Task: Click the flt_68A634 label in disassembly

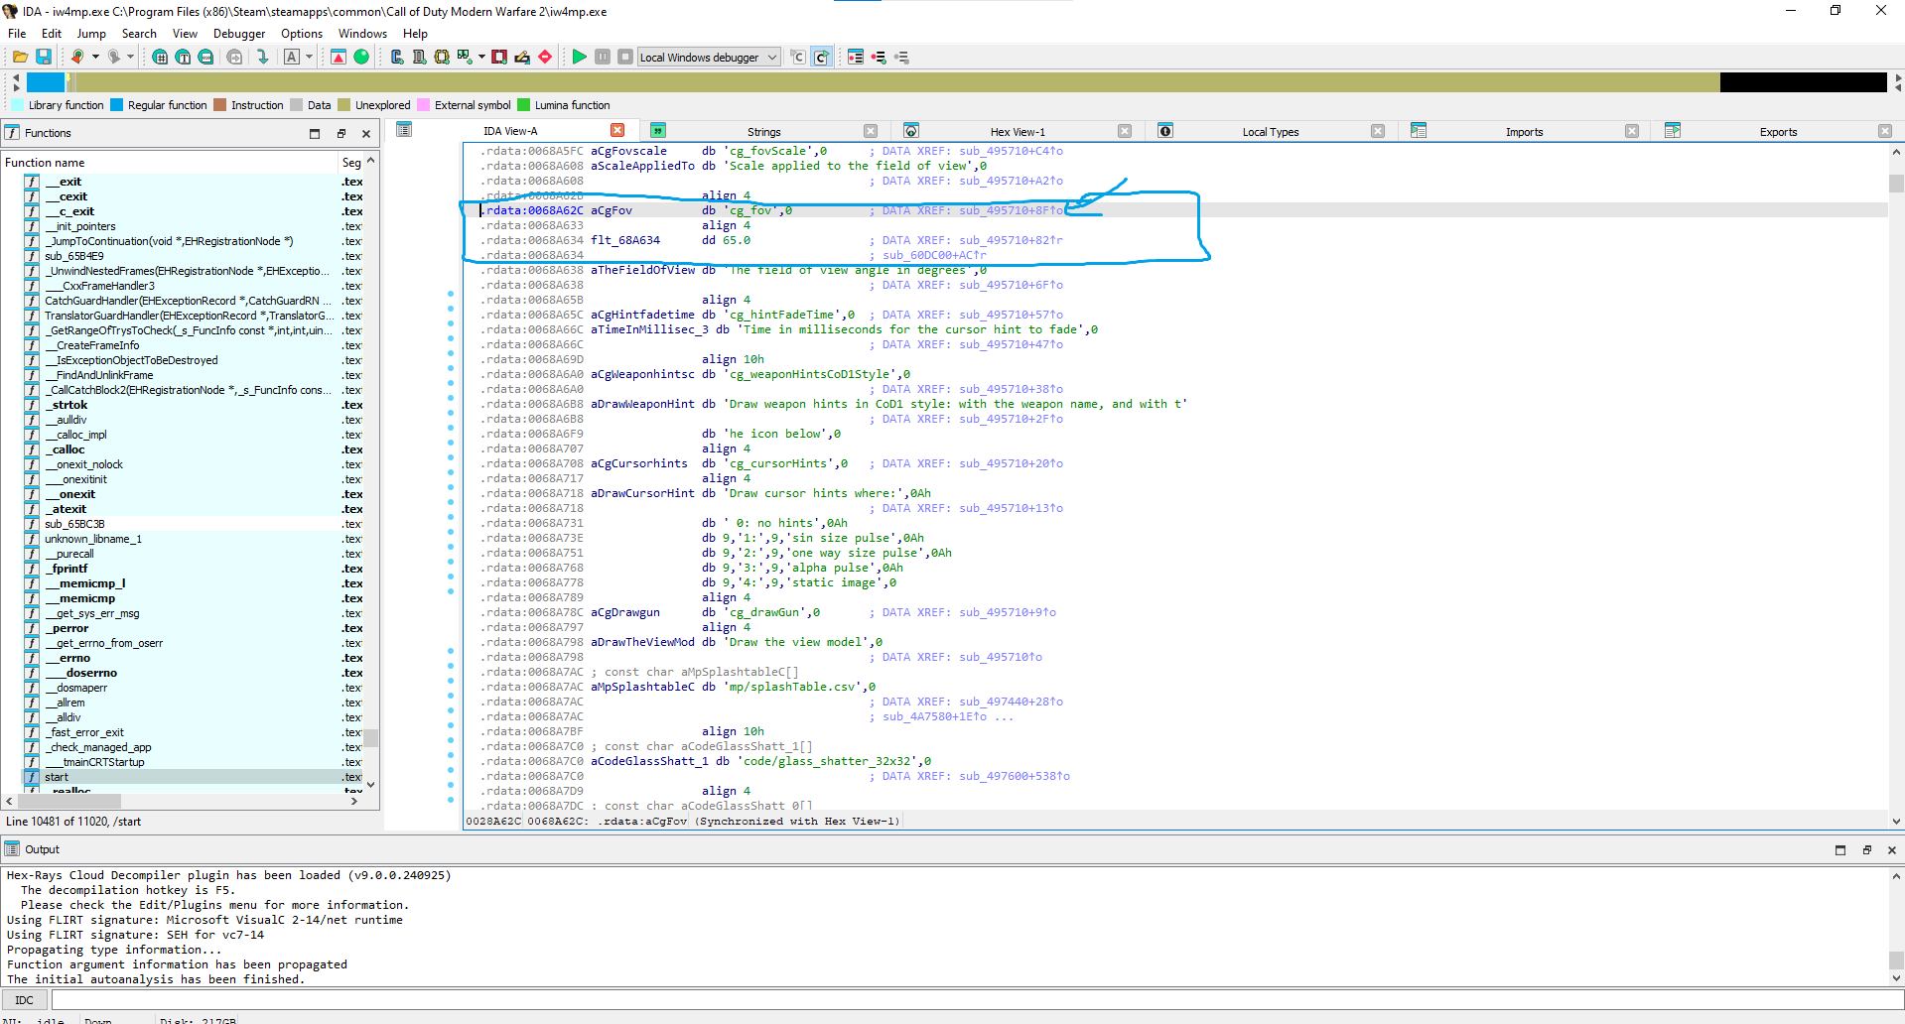Action: (625, 240)
